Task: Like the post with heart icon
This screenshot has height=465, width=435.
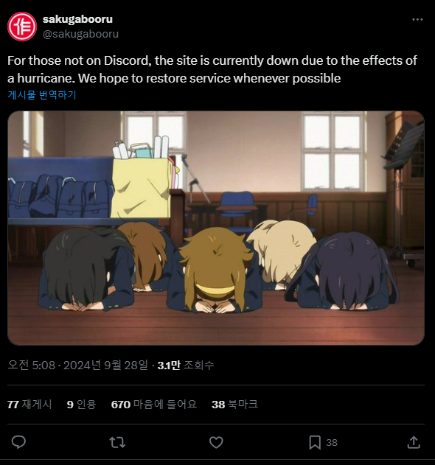Action: click(x=216, y=442)
